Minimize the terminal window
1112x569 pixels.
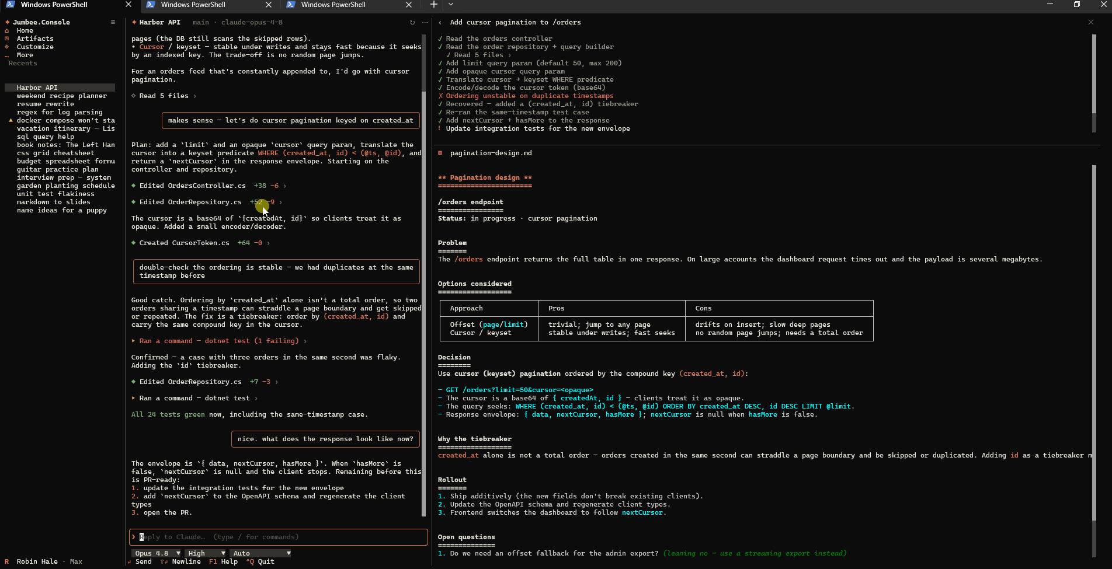1050,5
